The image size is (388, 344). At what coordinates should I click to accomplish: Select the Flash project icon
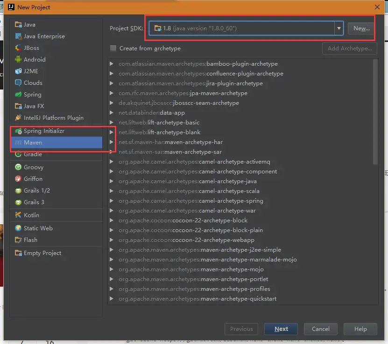tap(18, 240)
